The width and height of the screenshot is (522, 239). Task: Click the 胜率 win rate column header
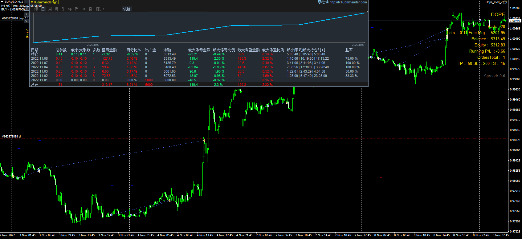click(349, 50)
